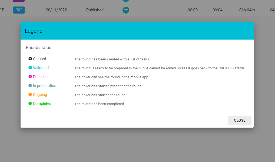Image resolution: width=275 pixels, height=162 pixels.
Task: Click the black Created cube icon
Action: (x=30, y=59)
